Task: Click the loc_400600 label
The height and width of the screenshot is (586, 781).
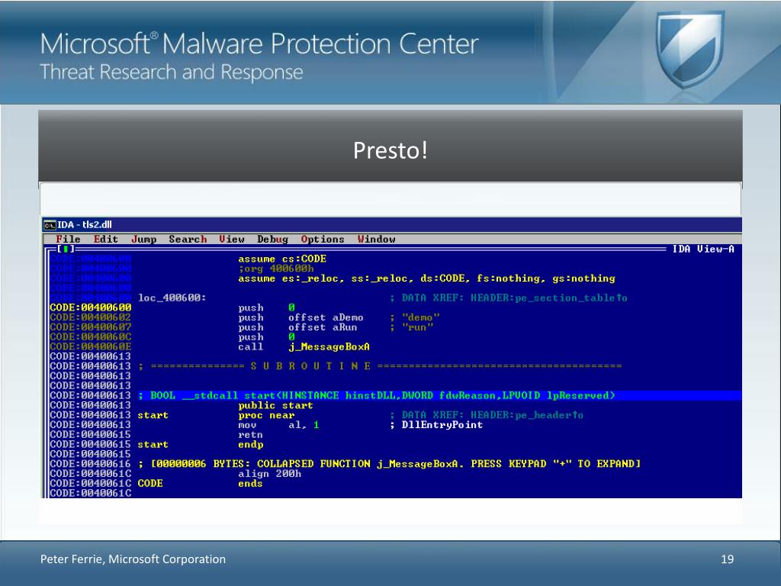Action: click(x=172, y=298)
